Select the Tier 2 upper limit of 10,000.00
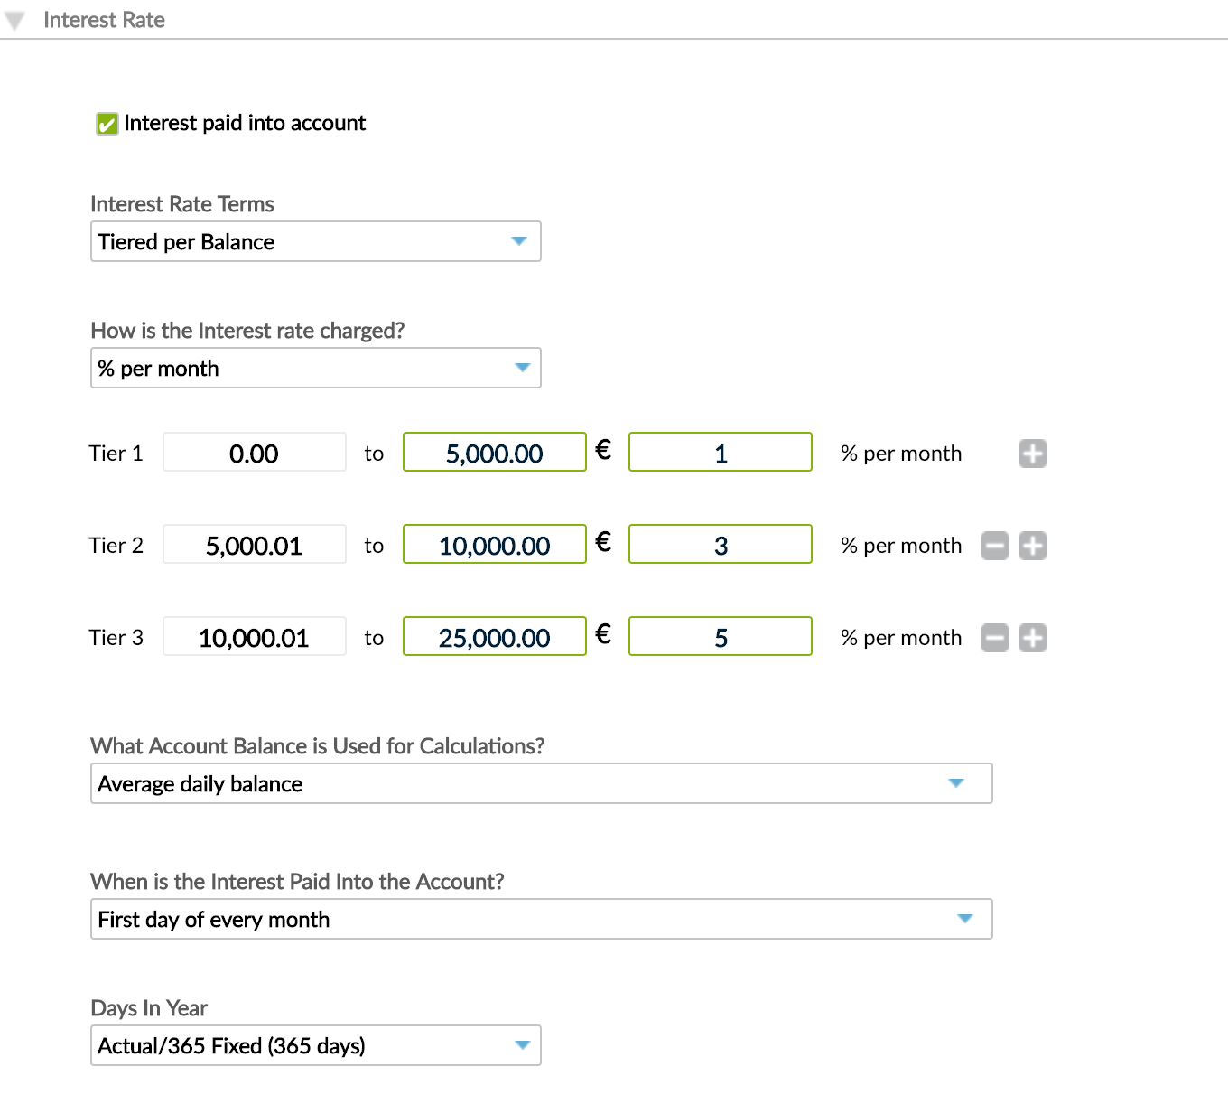1228x1104 pixels. [494, 544]
